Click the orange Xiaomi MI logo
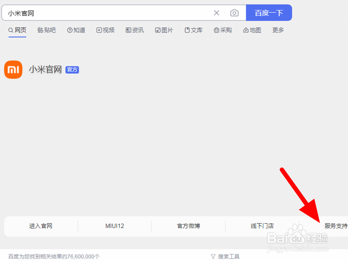This screenshot has width=348, height=261. 13,70
